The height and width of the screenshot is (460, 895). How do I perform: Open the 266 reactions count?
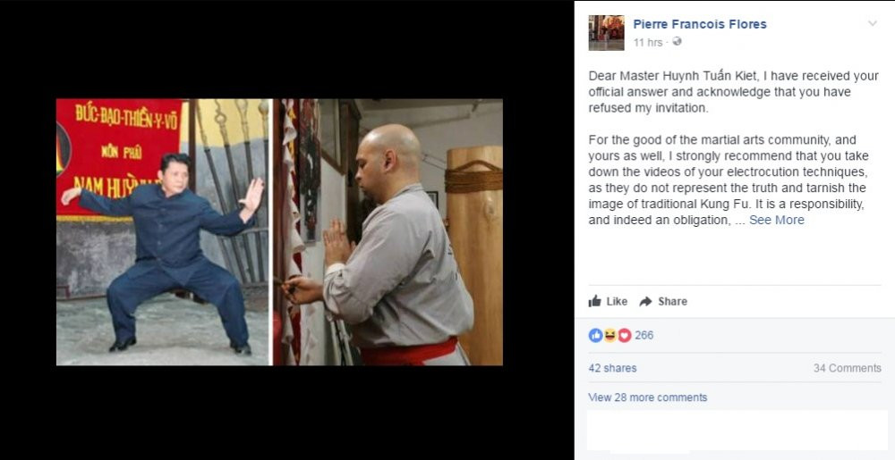(644, 335)
